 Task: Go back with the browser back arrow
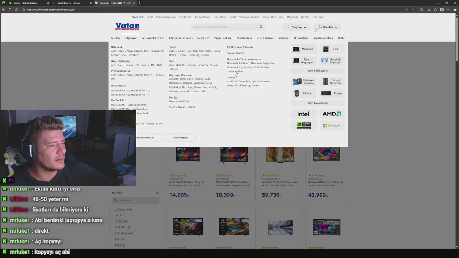tap(4, 10)
